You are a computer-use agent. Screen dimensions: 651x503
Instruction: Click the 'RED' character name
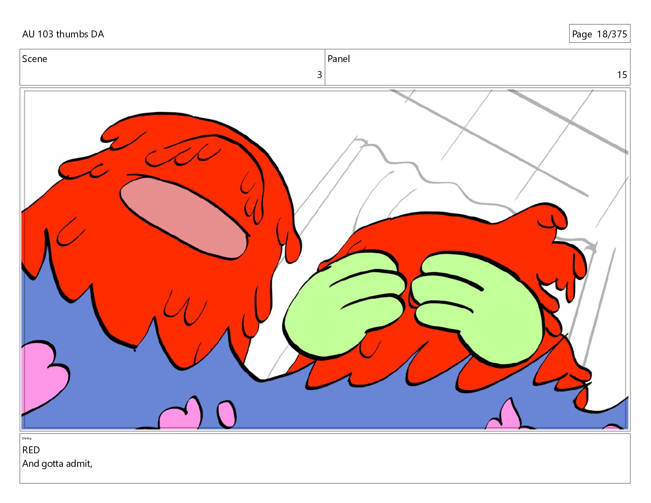tap(31, 450)
